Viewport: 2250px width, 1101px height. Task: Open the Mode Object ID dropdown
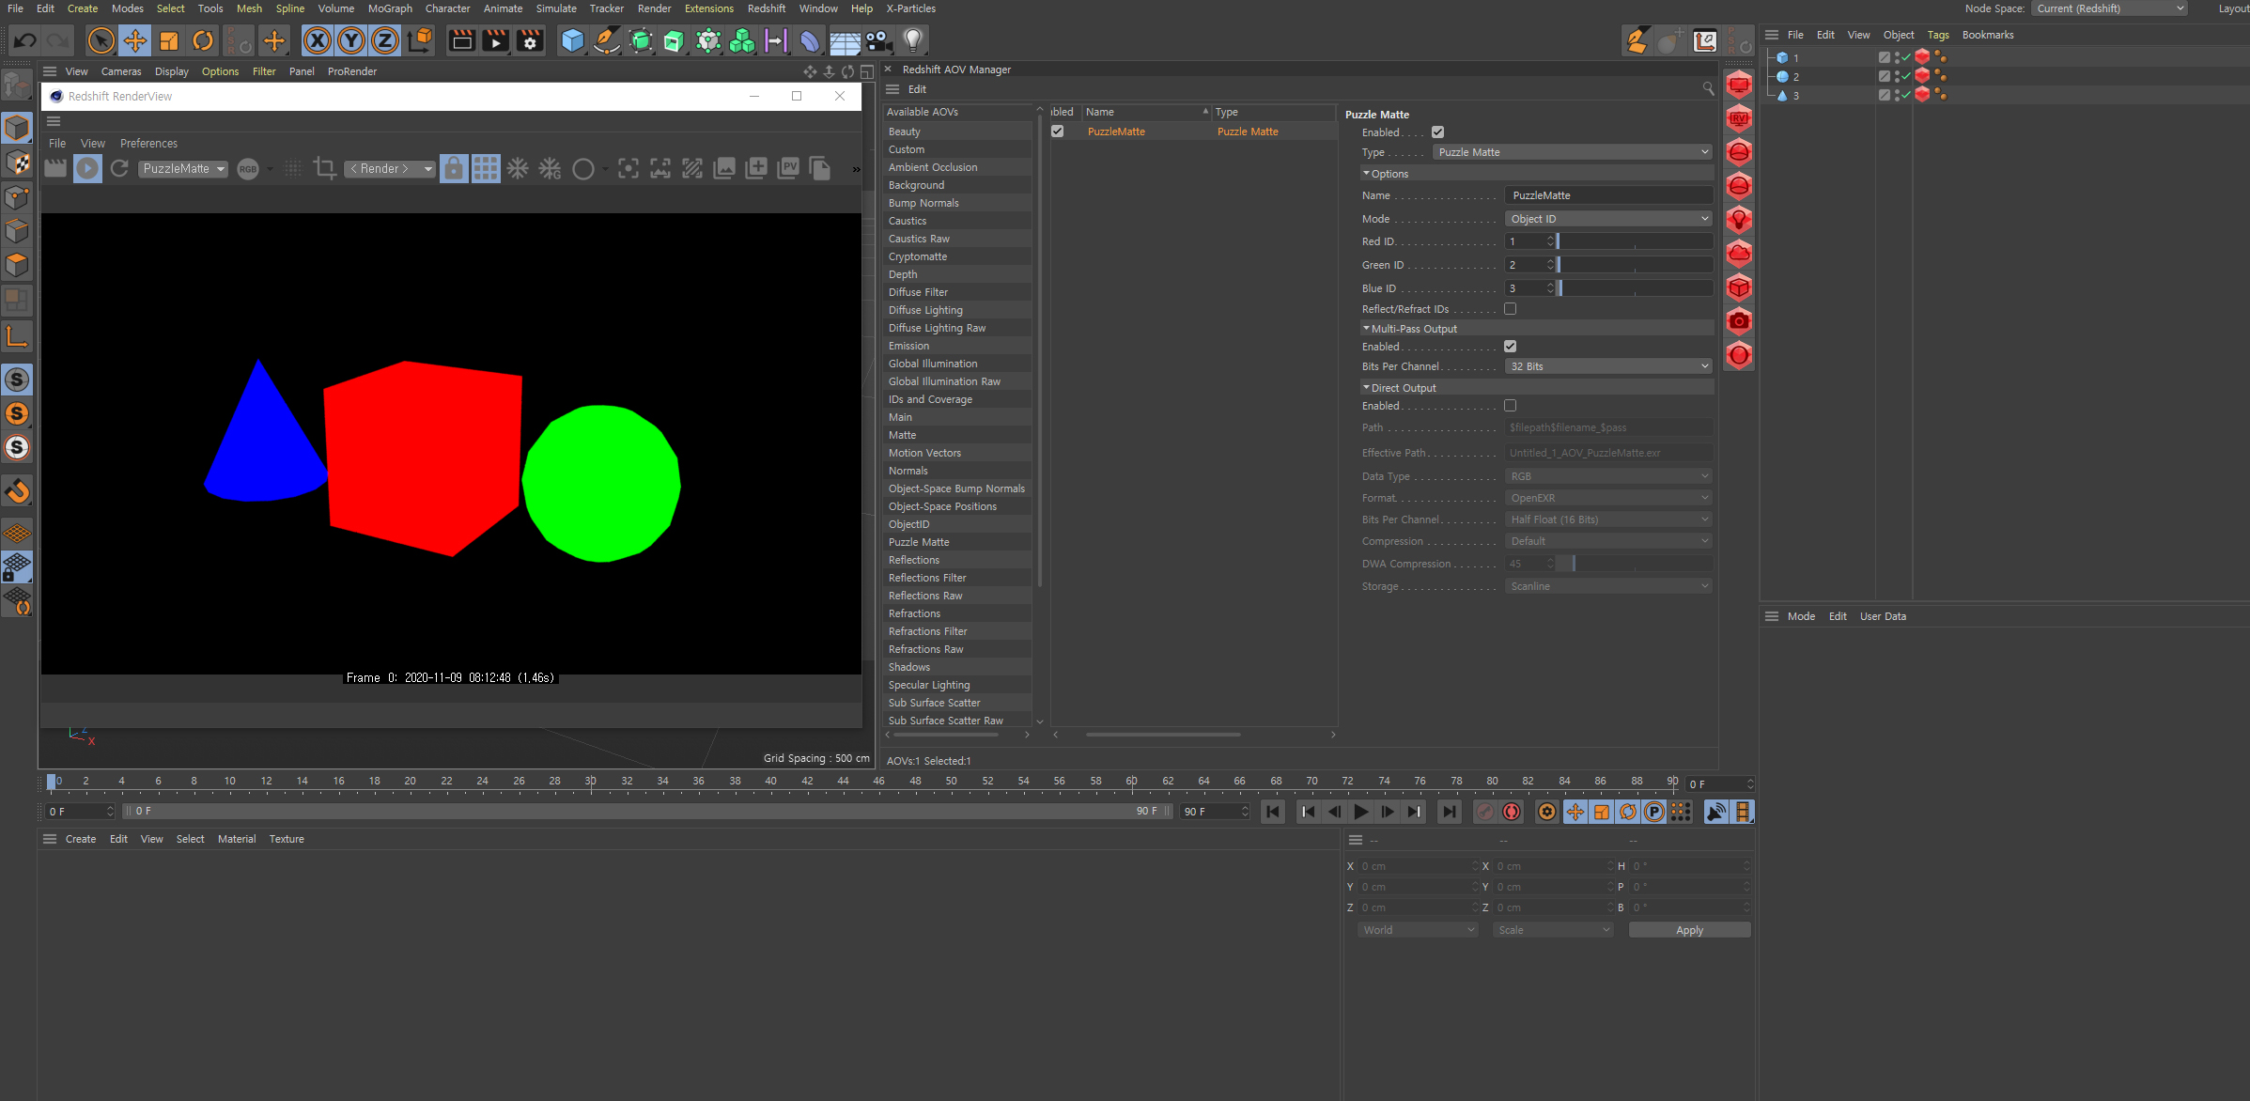1609,219
